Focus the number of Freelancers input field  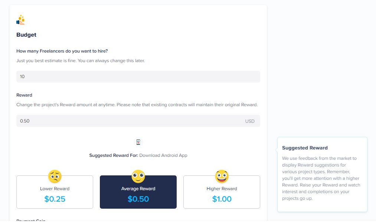tap(138, 77)
